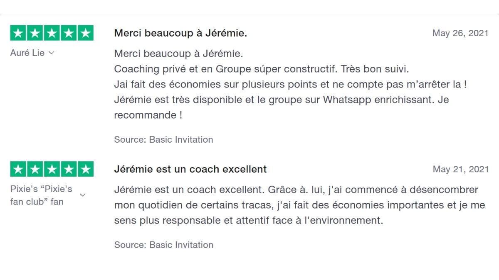The height and width of the screenshot is (280, 499).
Task: Click the first star of Pixie's fan rating
Action: click(18, 169)
